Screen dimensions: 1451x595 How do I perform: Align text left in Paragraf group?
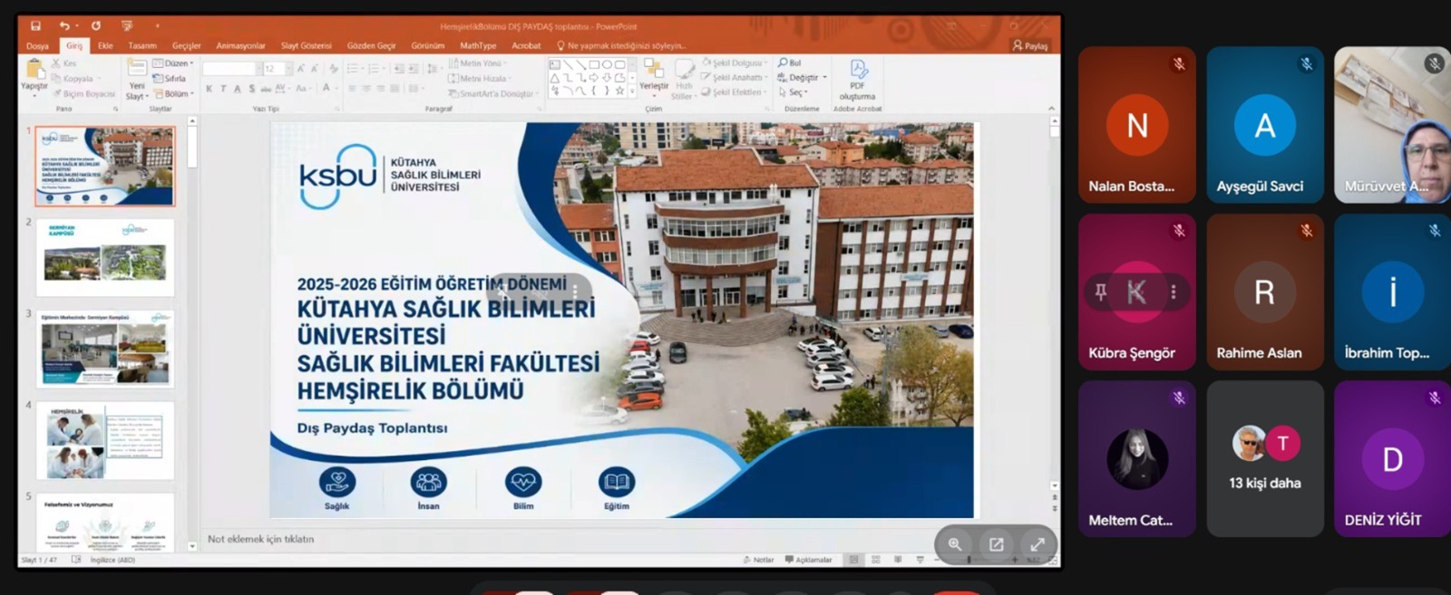[353, 89]
